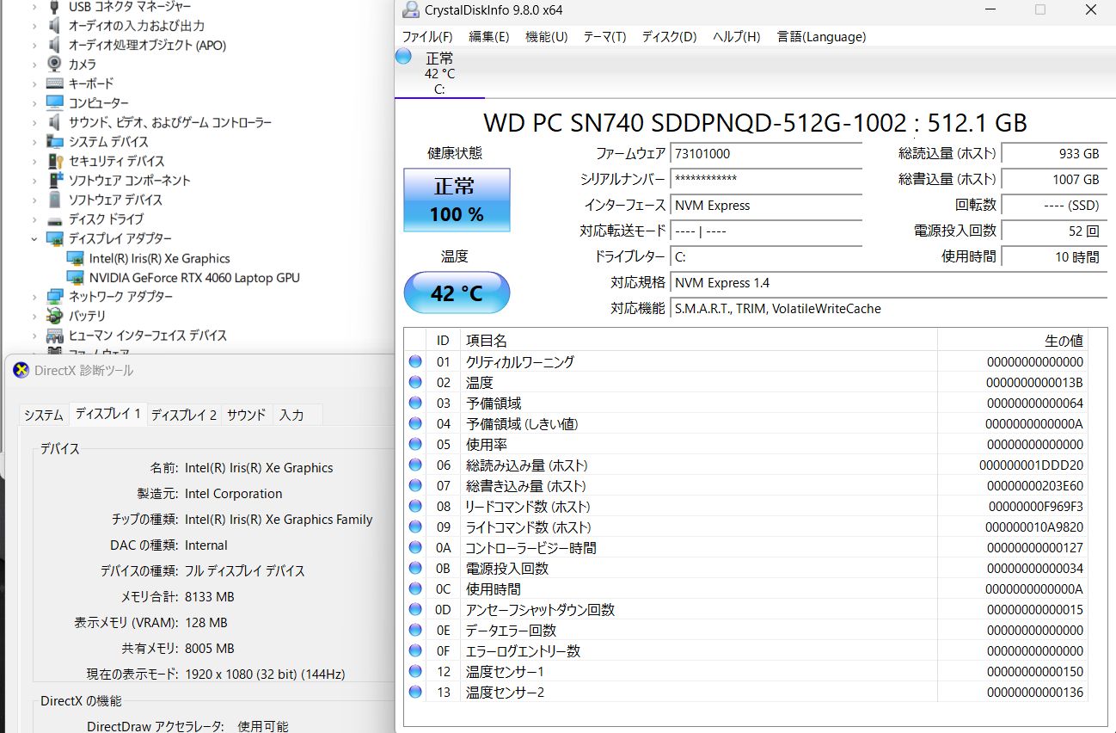This screenshot has width=1116, height=733.
Task: Click the 01 クリティカルワーニング status orb
Action: tap(415, 362)
